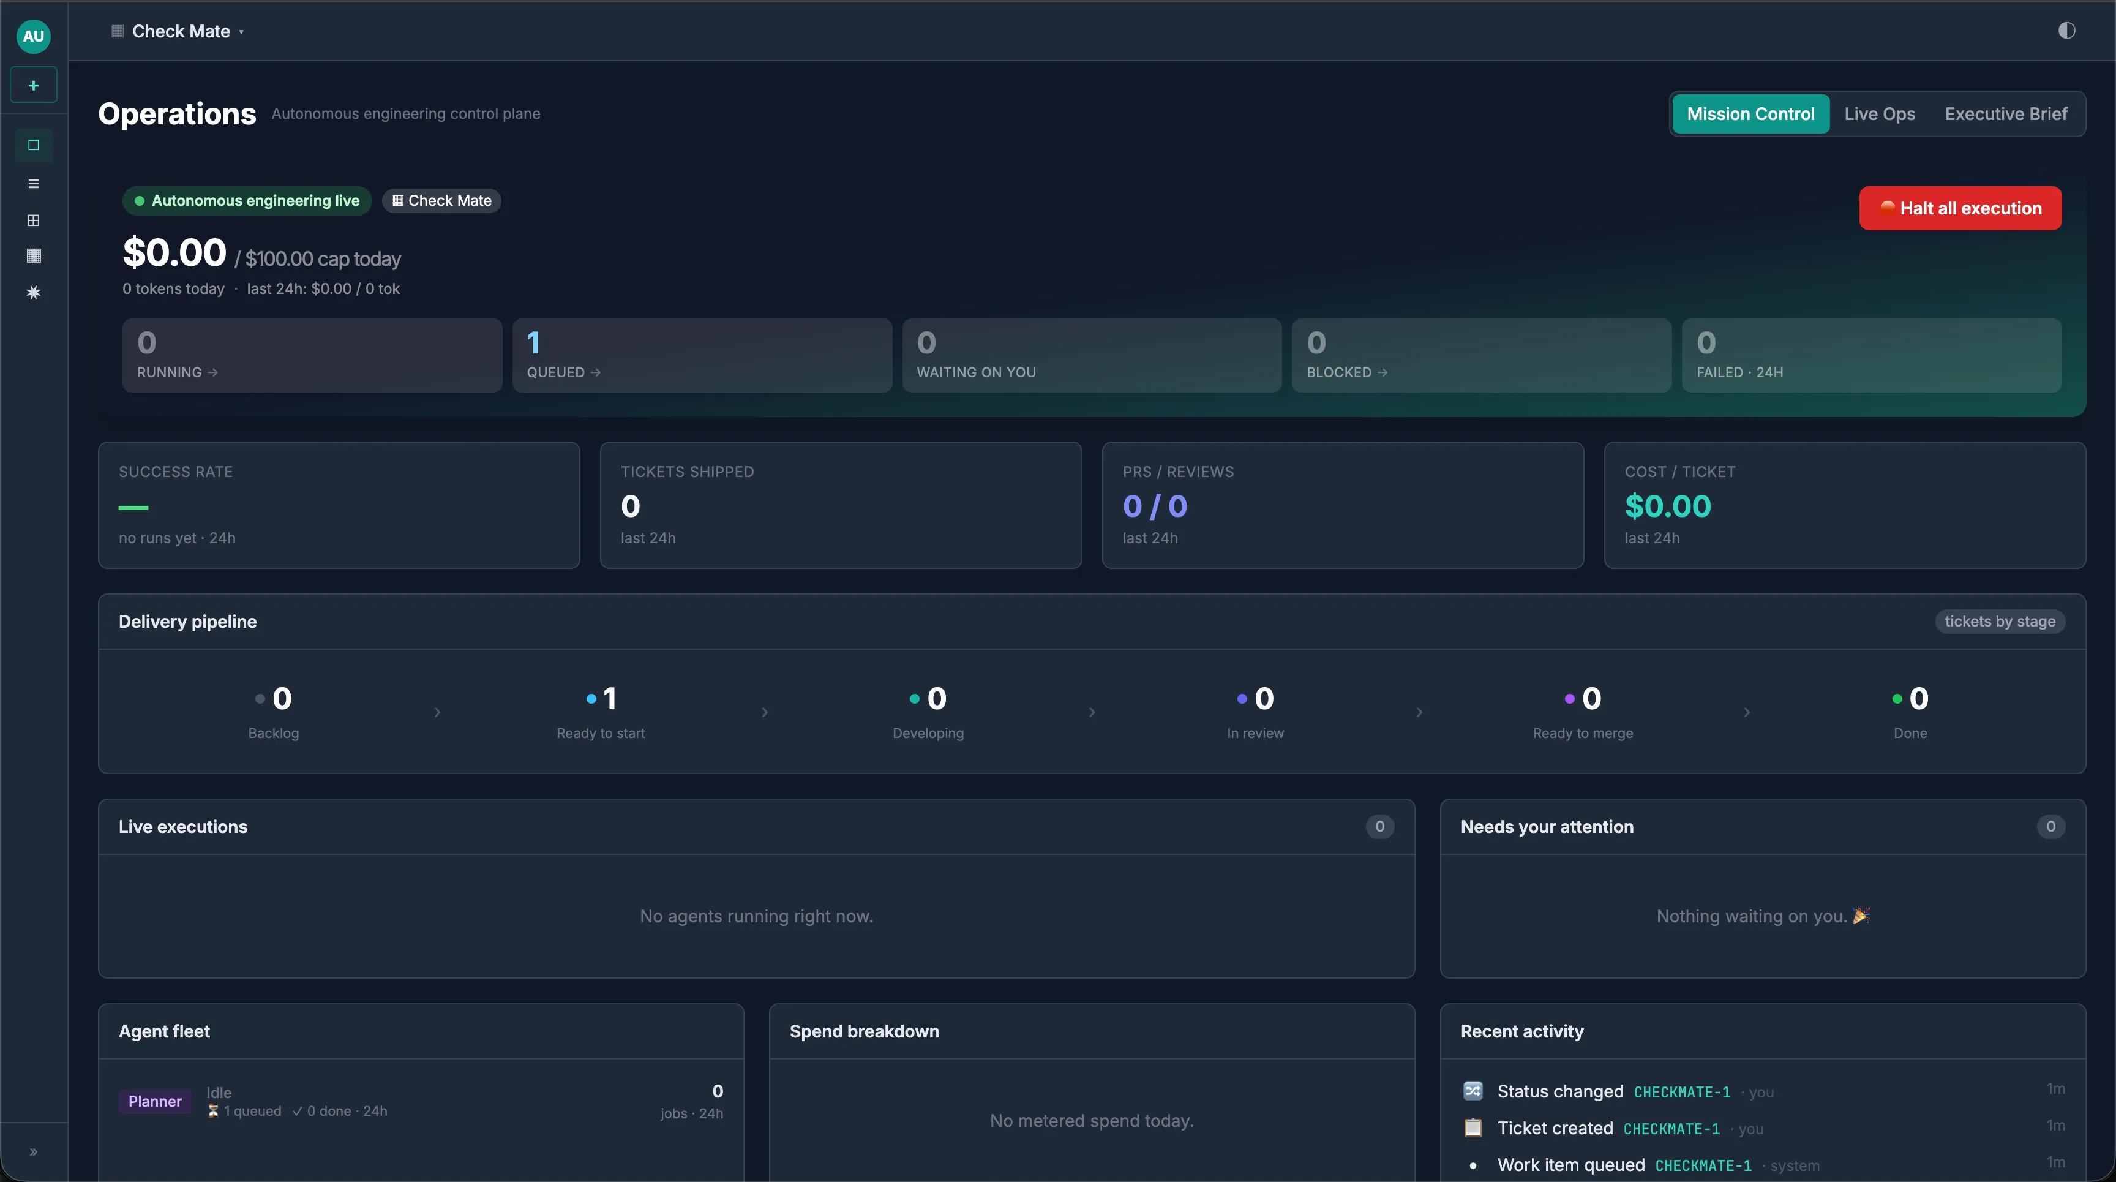The width and height of the screenshot is (2116, 1182).
Task: Open the RUNNING stat card
Action: click(312, 356)
